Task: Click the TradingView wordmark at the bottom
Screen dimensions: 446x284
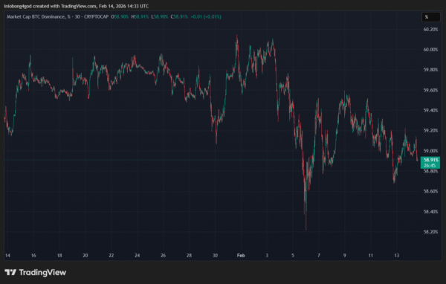Action: click(42, 272)
